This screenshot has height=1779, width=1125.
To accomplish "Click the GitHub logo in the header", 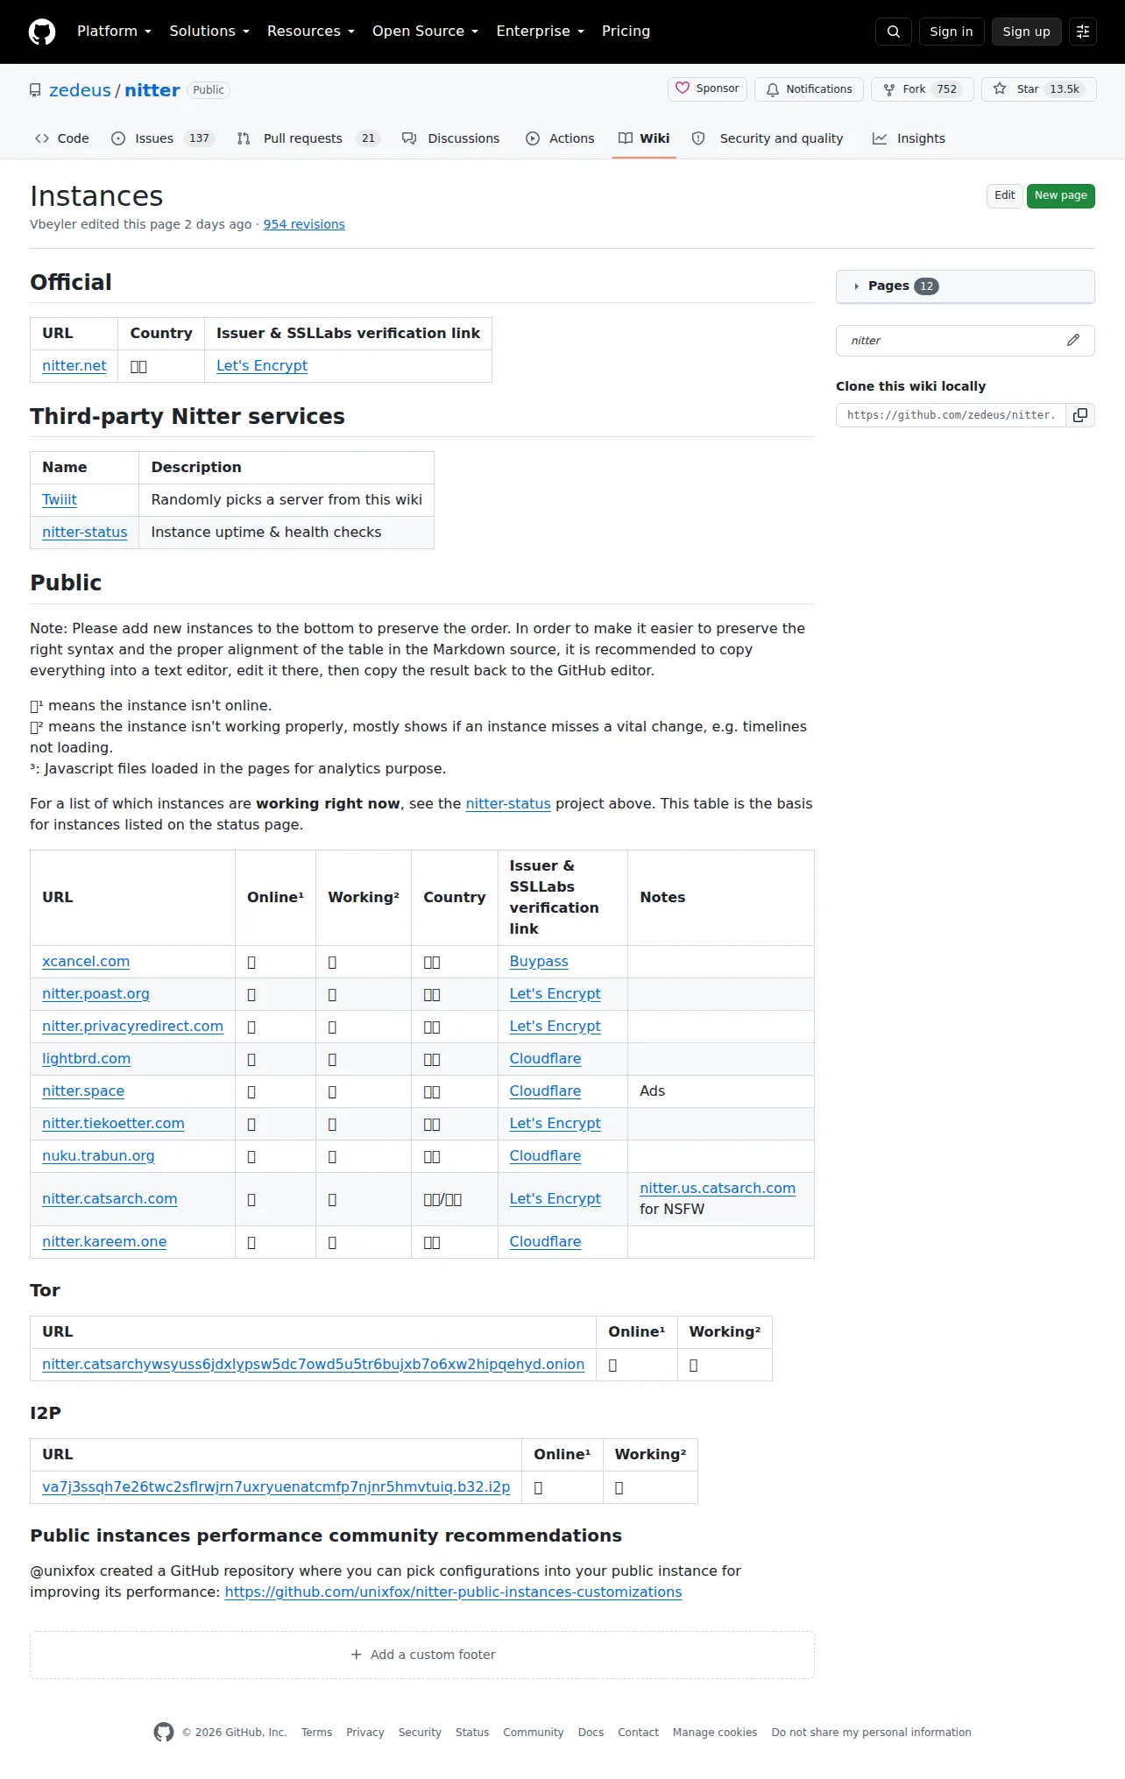I will point(42,32).
